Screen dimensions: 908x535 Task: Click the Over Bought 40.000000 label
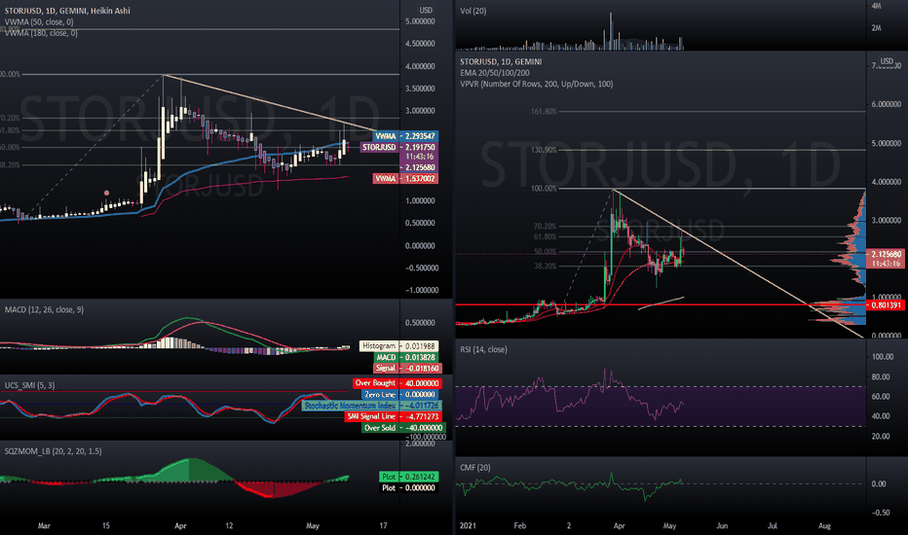click(x=397, y=383)
